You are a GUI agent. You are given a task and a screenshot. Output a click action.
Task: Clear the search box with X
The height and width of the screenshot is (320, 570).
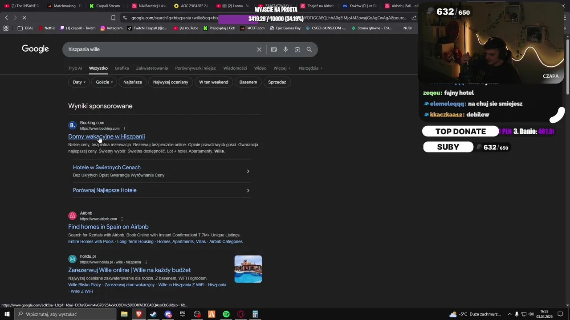click(259, 49)
